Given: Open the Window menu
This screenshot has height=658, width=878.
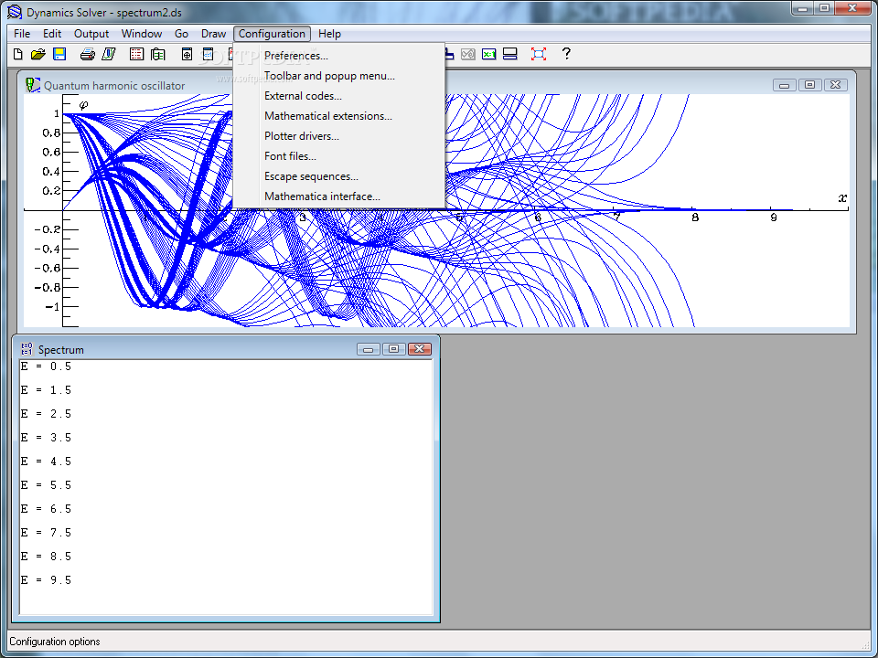Looking at the screenshot, I should pos(142,34).
